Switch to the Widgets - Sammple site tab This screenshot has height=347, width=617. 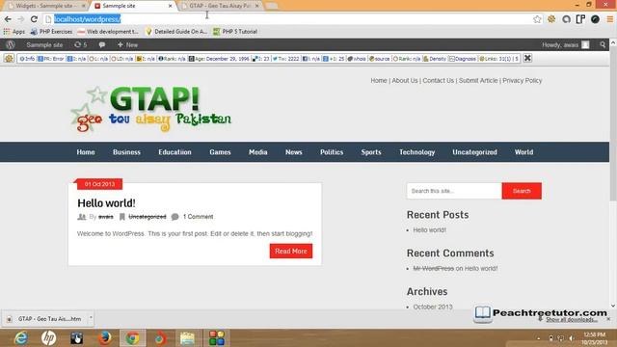point(45,6)
